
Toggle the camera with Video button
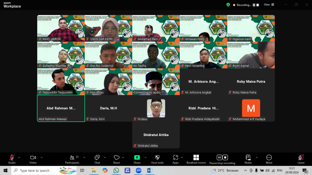click(33, 159)
